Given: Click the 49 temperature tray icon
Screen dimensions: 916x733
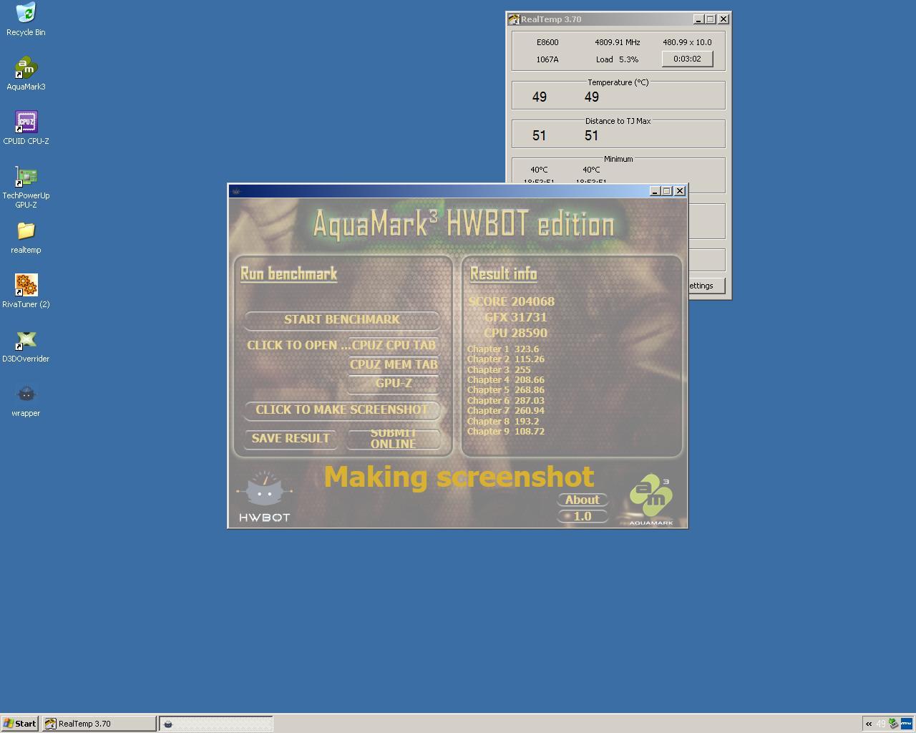Looking at the screenshot, I should click(881, 724).
